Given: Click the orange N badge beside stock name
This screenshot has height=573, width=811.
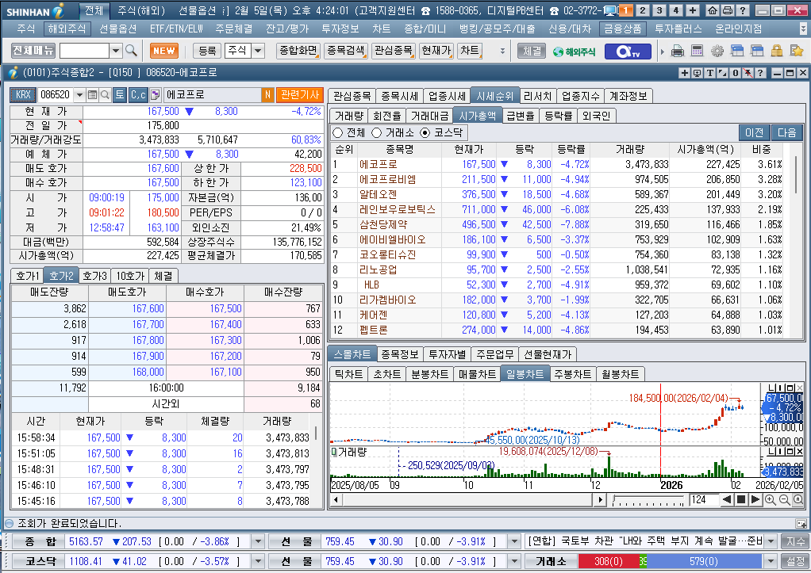Looking at the screenshot, I should click(x=267, y=94).
